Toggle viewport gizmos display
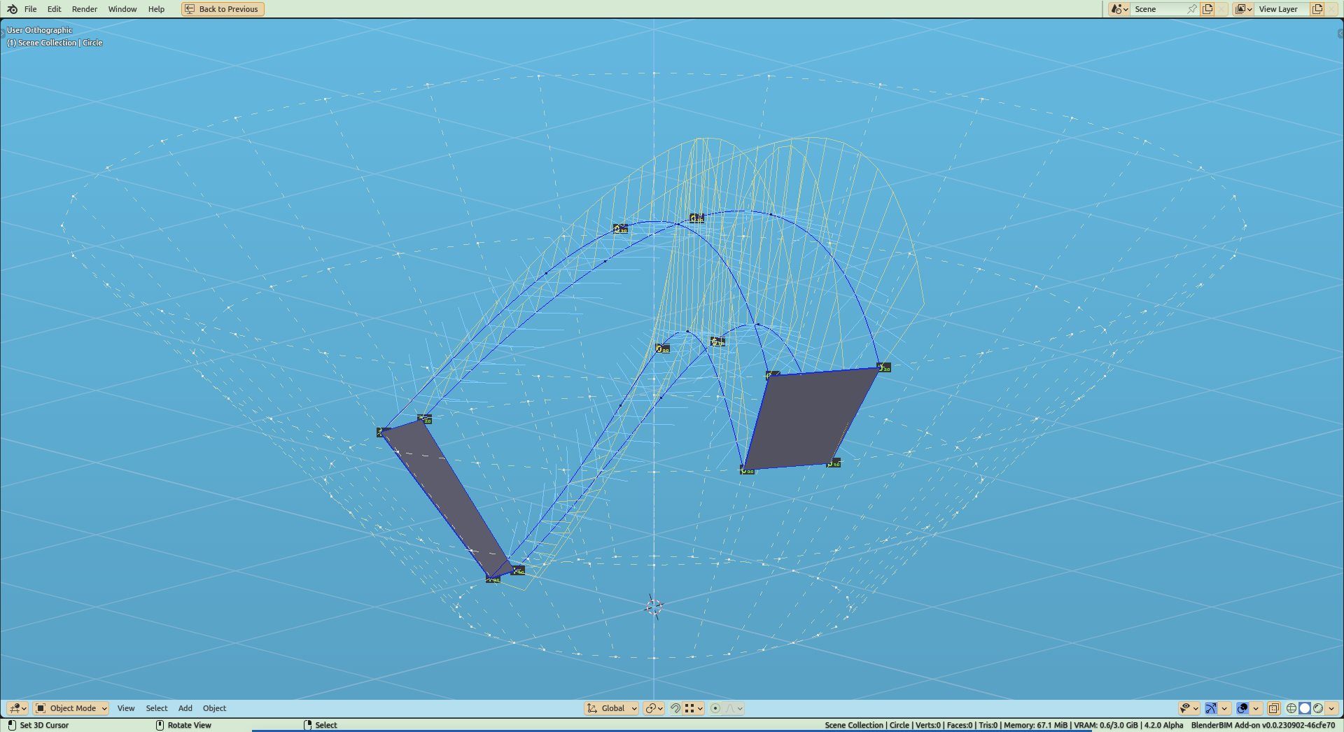Viewport: 1344px width, 732px height. pyautogui.click(x=1211, y=708)
